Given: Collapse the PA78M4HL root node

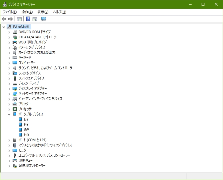Looking at the screenshot, I should pyautogui.click(x=4, y=27).
